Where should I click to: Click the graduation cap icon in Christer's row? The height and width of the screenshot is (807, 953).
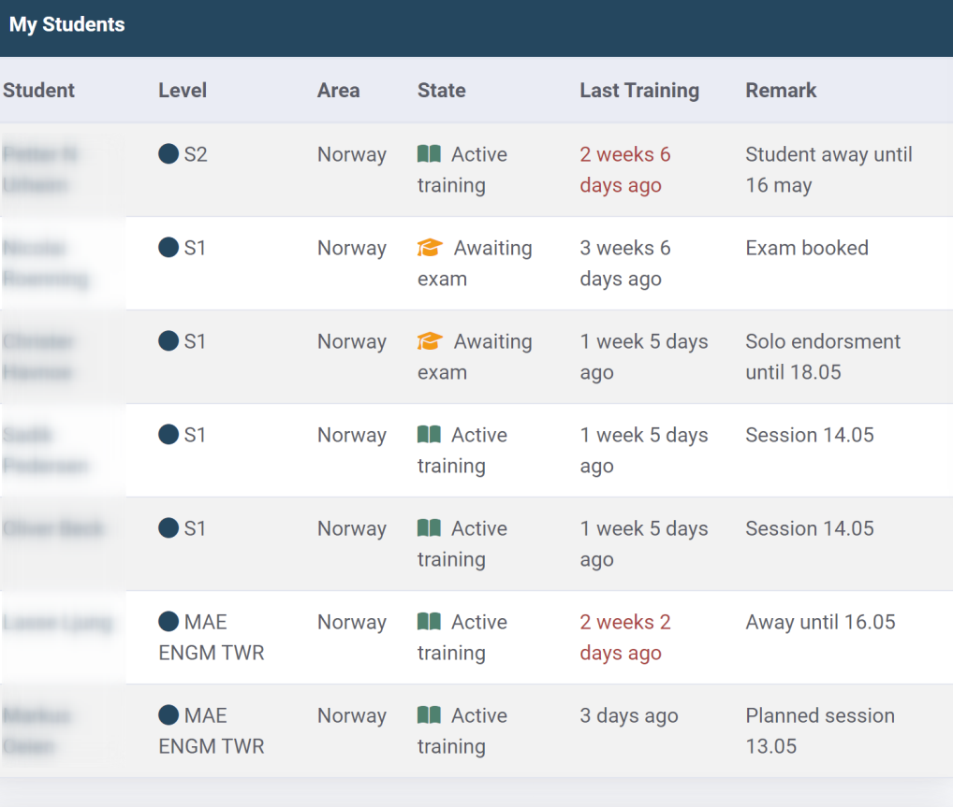(x=430, y=341)
